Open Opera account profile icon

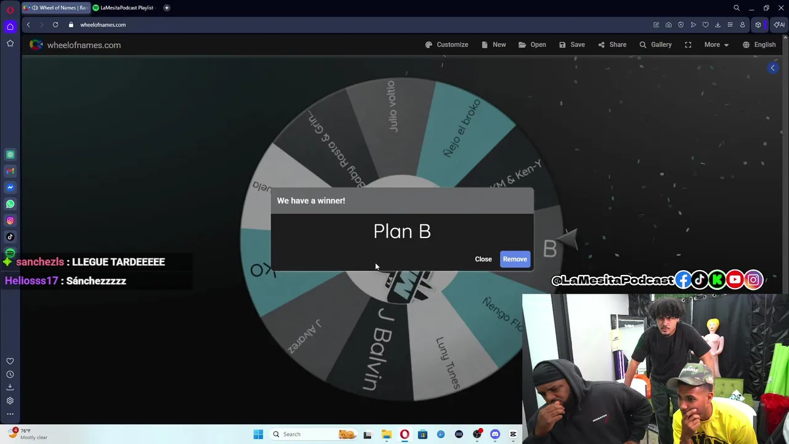(743, 25)
